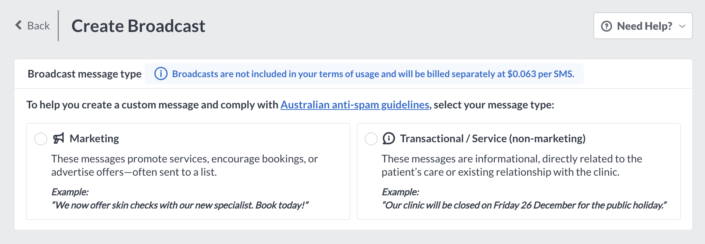Click the Transactional / Service (non-marketing) title
Image resolution: width=705 pixels, height=244 pixels.
(x=493, y=139)
